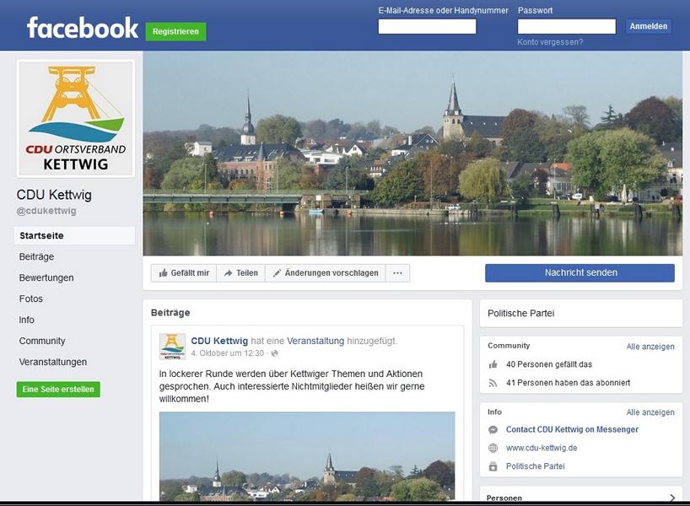Click the Politische Partei card heading
Image resolution: width=690 pixels, height=506 pixels.
(x=520, y=313)
